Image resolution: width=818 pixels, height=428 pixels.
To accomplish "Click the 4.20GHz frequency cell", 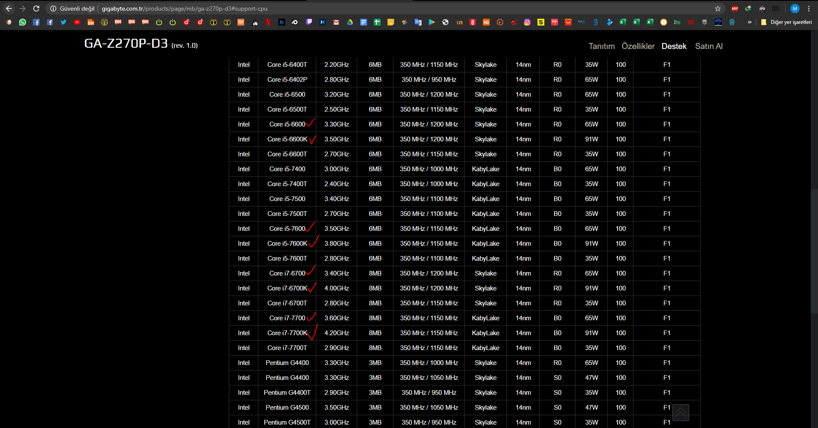I will coord(337,333).
